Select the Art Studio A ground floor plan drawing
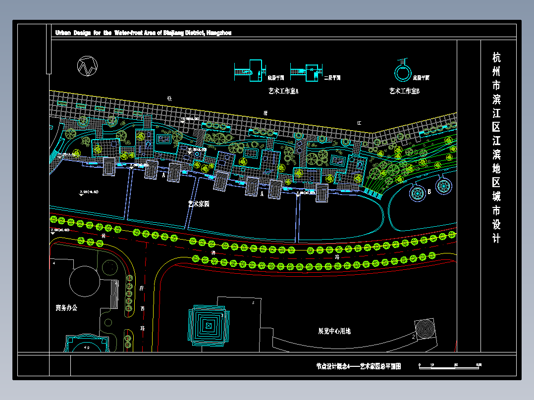Viewport: 534px width, 400px height. point(250,71)
